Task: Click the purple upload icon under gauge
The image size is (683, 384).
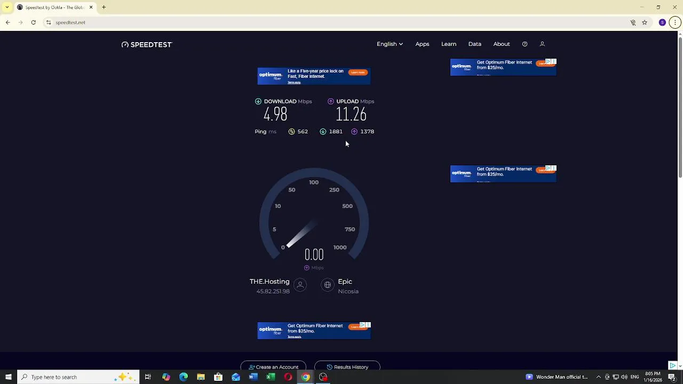Action: click(307, 268)
